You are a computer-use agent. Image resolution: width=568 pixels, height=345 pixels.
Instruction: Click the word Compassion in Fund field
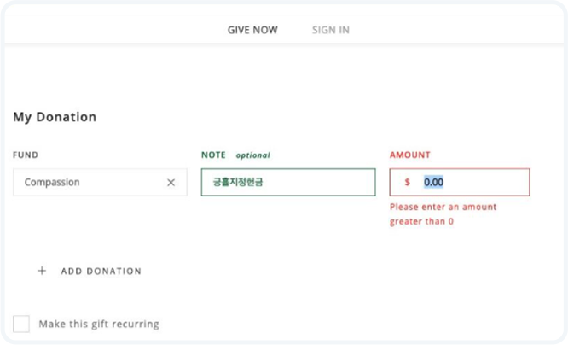53,182
